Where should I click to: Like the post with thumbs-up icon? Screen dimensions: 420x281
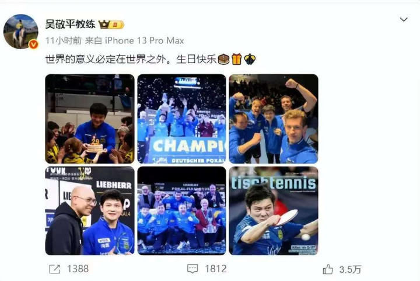click(328, 269)
